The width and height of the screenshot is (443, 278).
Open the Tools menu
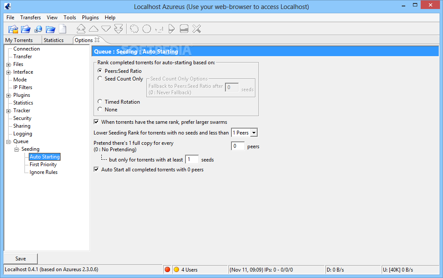(x=70, y=18)
